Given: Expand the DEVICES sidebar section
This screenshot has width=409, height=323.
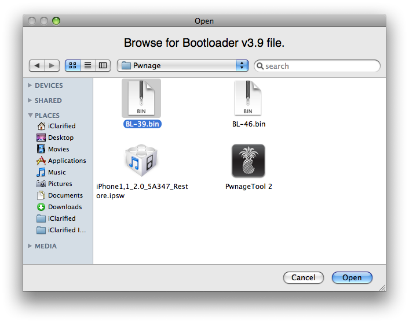Looking at the screenshot, I should (30, 86).
